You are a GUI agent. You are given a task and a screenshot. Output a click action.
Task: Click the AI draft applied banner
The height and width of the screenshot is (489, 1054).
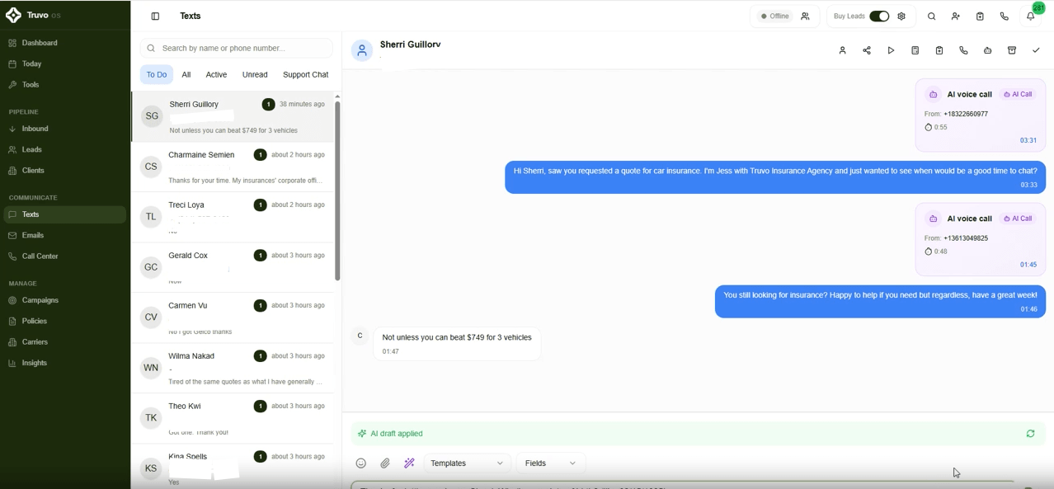(699, 434)
